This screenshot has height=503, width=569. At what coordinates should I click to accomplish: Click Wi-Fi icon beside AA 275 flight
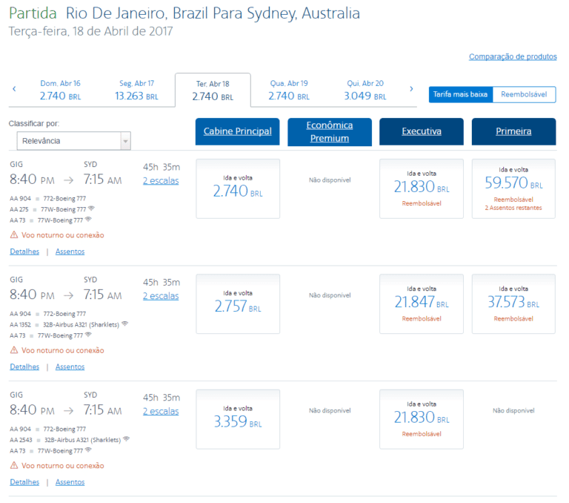click(x=91, y=209)
